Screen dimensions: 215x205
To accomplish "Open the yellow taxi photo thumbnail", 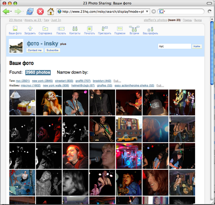I will tap(129, 129).
